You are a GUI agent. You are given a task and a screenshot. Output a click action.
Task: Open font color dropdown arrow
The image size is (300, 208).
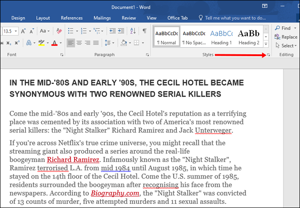click(61, 43)
